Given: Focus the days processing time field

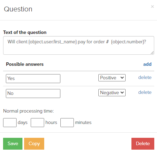Looking at the screenshot, I should click(10, 123).
